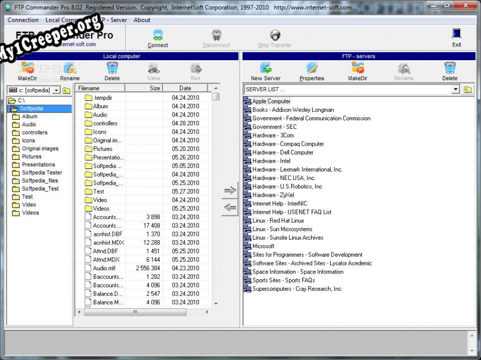The image size is (481, 360).
Task: Click New Server icon in FTP panel
Action: pos(265,69)
